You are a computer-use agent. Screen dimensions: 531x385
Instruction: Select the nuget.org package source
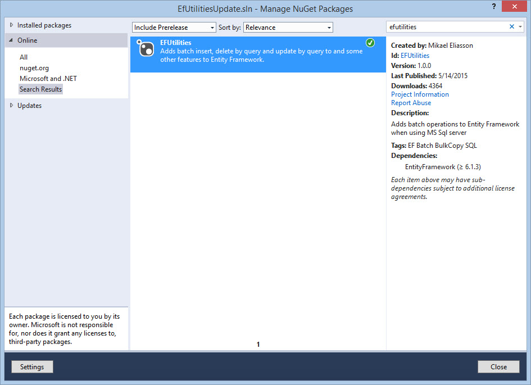click(x=34, y=68)
